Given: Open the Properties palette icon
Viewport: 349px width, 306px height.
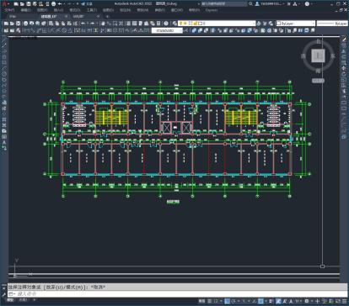Looking at the screenshot, I should (128, 24).
